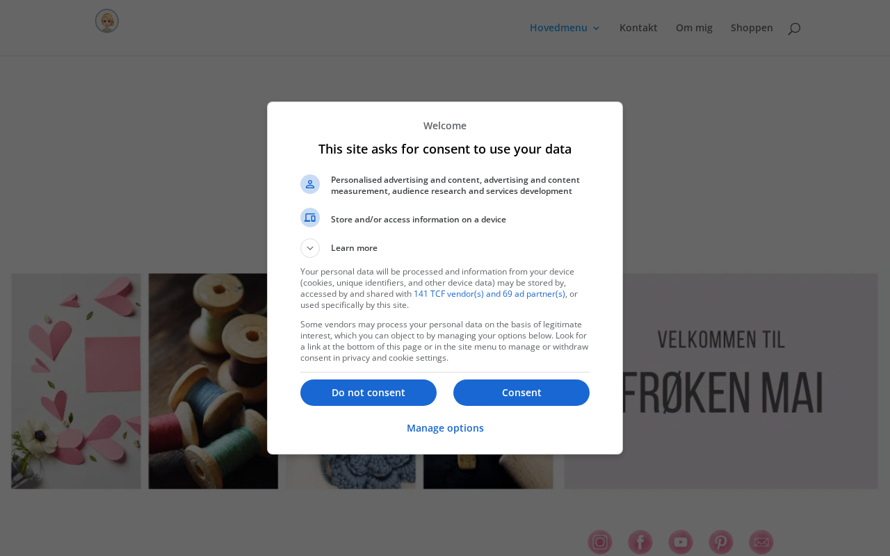890x556 pixels.
Task: Open Manage options link
Action: pyautogui.click(x=445, y=428)
